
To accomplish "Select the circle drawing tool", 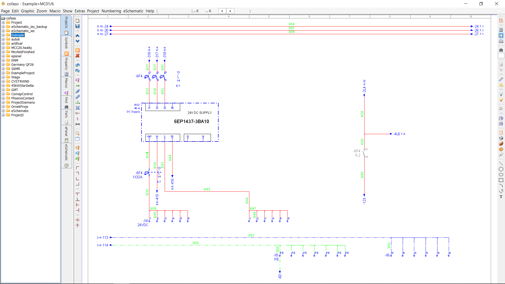I will coord(501,169).
